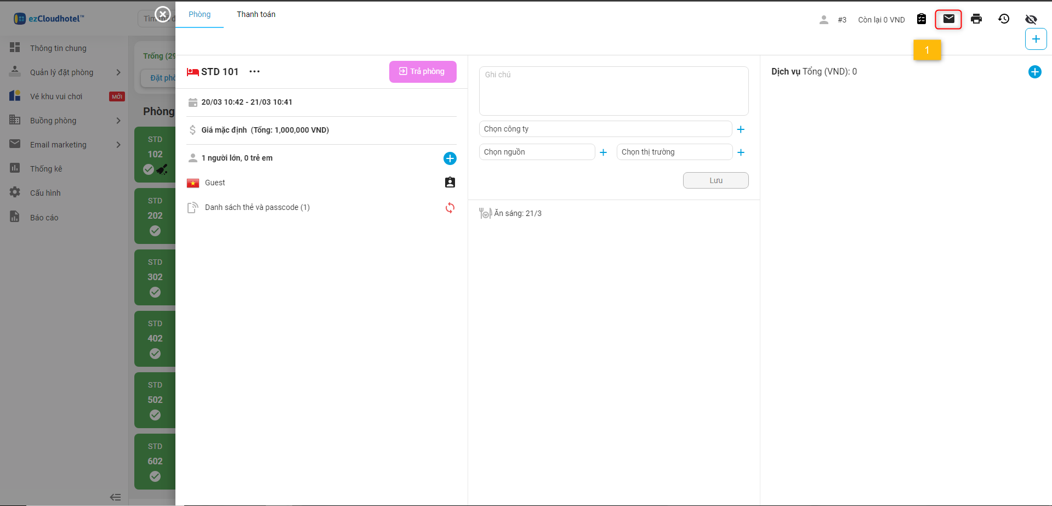The image size is (1052, 506).
Task: Open the Chọn công ty dropdown
Action: click(x=605, y=129)
